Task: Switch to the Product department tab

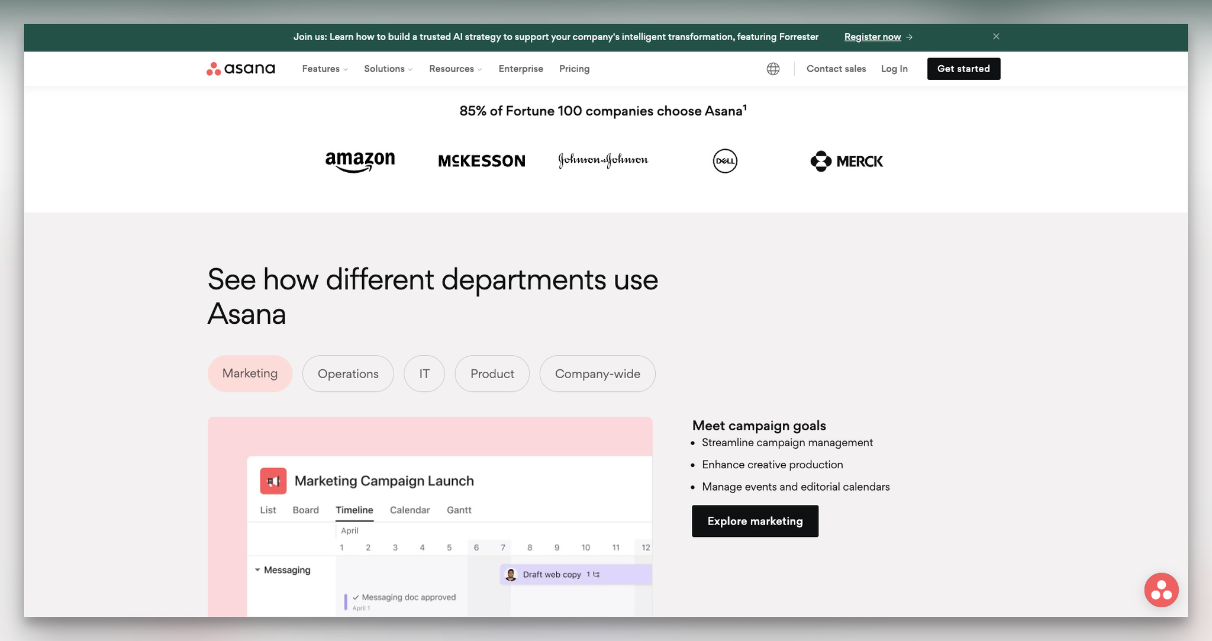Action: pyautogui.click(x=492, y=373)
